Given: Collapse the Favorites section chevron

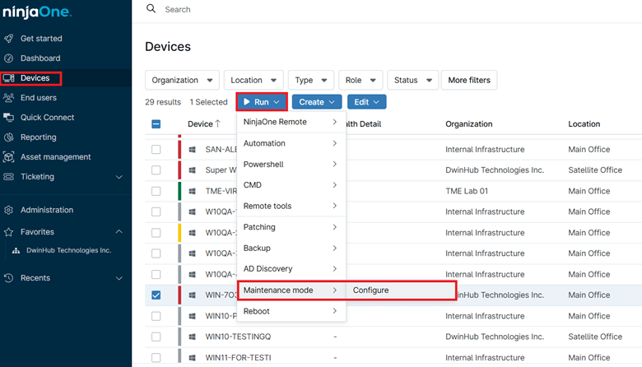Looking at the screenshot, I should pyautogui.click(x=119, y=231).
